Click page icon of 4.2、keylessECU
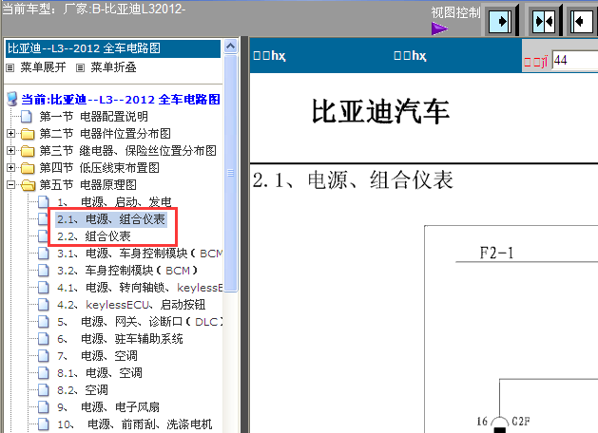The height and width of the screenshot is (433, 598). point(44,305)
